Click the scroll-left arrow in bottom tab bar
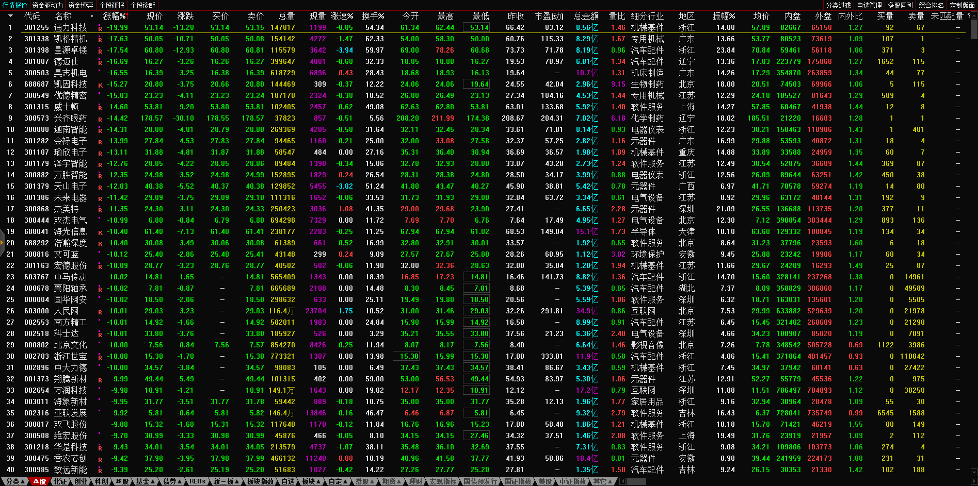Viewport: 978px width, 486px height. (622, 481)
